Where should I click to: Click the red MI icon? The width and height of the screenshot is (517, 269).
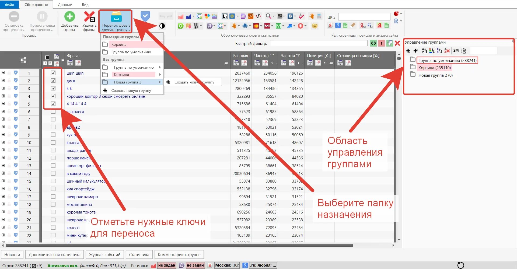(267, 26)
